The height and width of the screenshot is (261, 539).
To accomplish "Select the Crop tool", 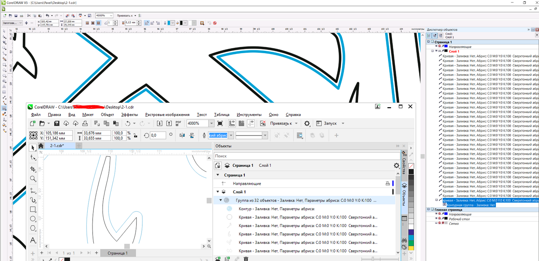I will coord(33,169).
